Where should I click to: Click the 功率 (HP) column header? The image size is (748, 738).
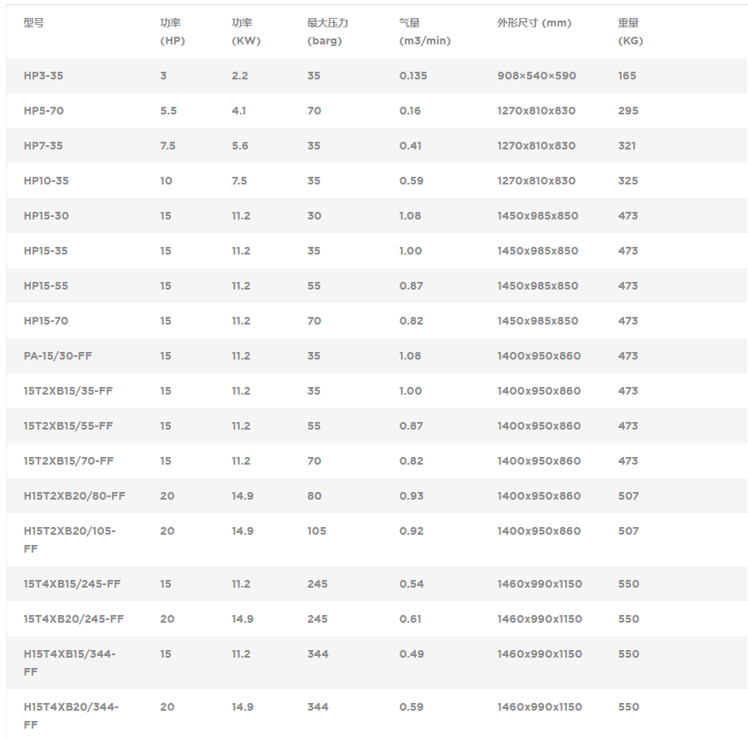pyautogui.click(x=172, y=32)
